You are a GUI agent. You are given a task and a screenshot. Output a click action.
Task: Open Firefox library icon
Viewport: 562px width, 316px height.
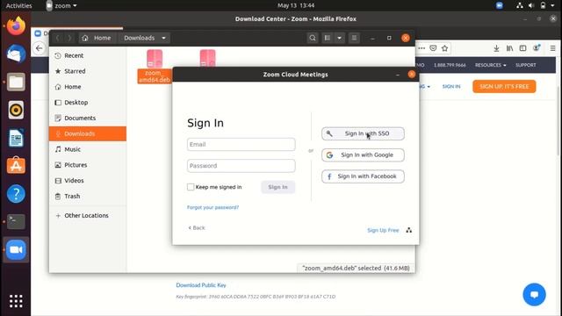(509, 48)
